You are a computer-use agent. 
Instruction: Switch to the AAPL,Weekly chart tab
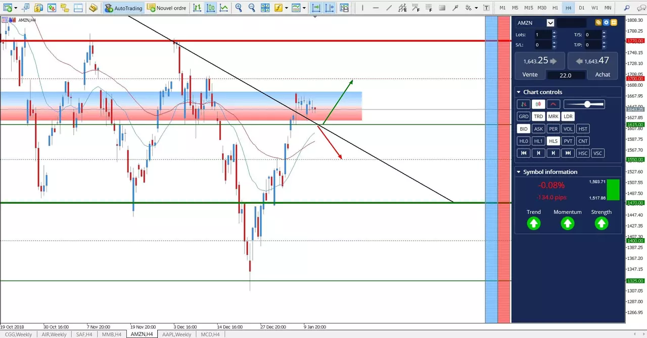pyautogui.click(x=176, y=334)
